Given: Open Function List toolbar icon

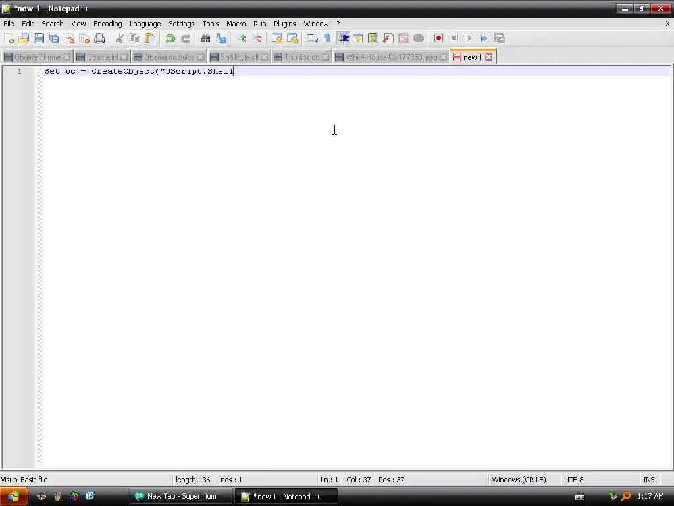Looking at the screenshot, I should pos(388,38).
